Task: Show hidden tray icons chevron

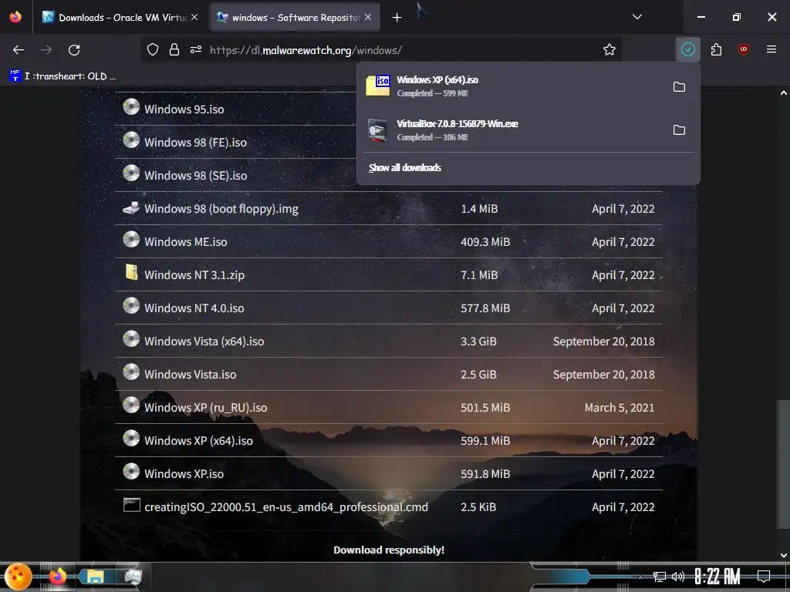Action: (640, 577)
